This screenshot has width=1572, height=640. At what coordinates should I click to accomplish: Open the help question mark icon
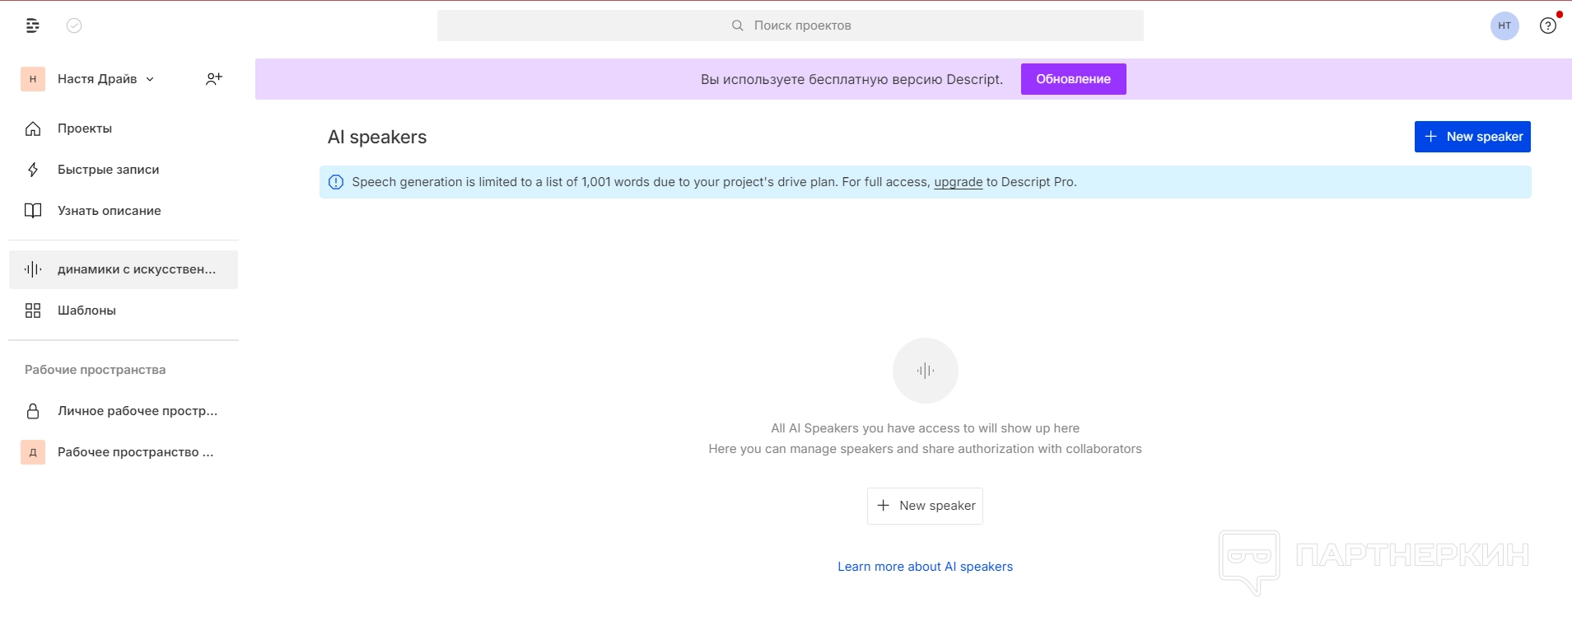click(x=1548, y=26)
